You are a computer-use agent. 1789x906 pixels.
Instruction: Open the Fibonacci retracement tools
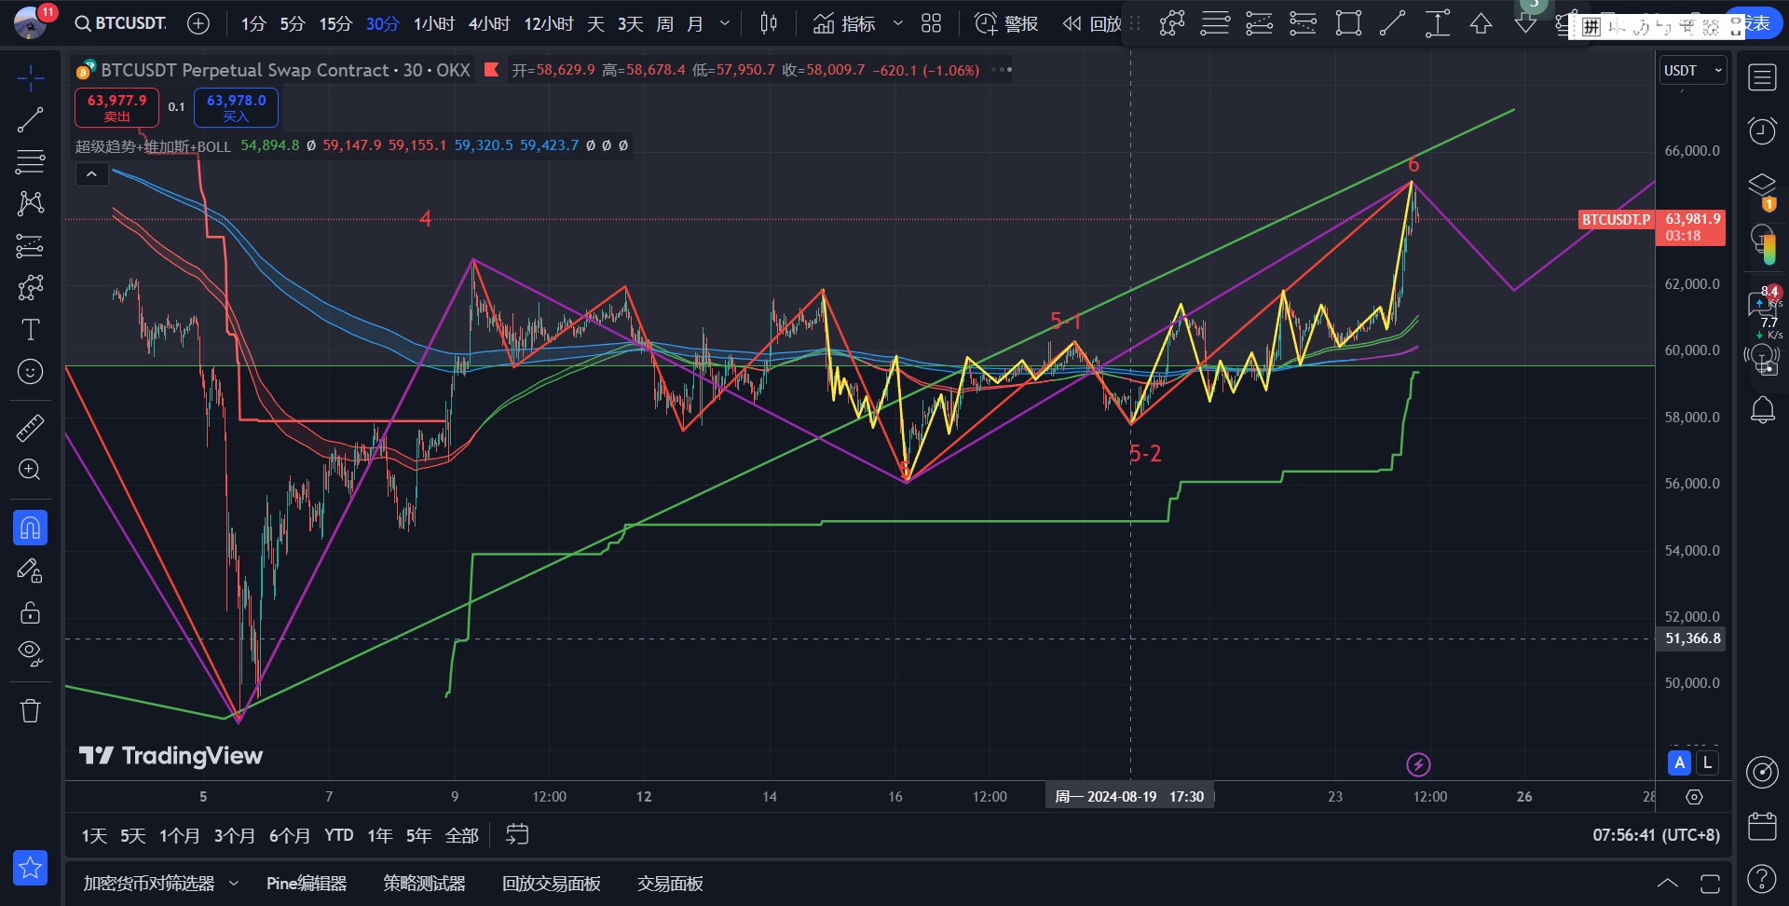[x=30, y=161]
